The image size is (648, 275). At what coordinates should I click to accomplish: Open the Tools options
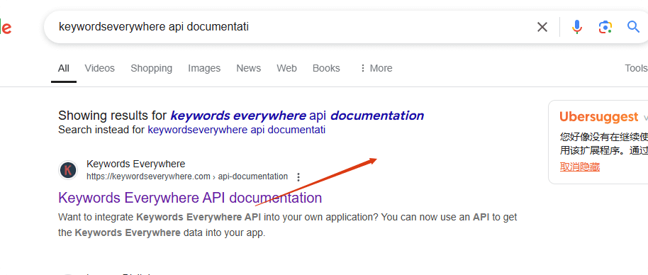pos(636,68)
